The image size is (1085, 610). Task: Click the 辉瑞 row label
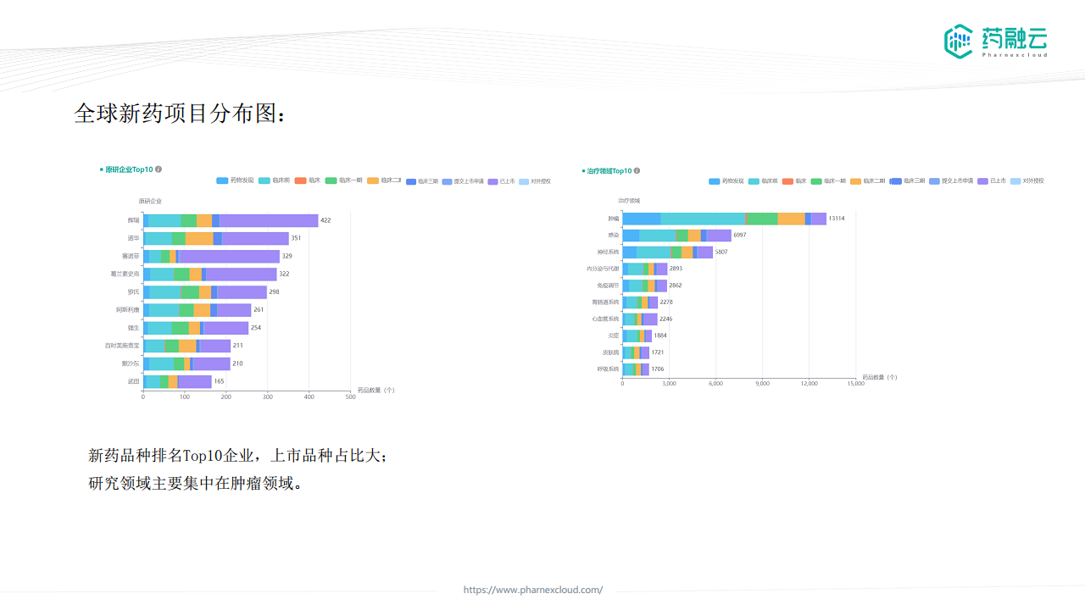(x=133, y=220)
